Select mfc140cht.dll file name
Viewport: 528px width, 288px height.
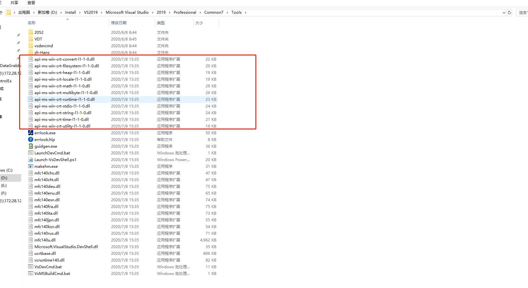[47, 180]
